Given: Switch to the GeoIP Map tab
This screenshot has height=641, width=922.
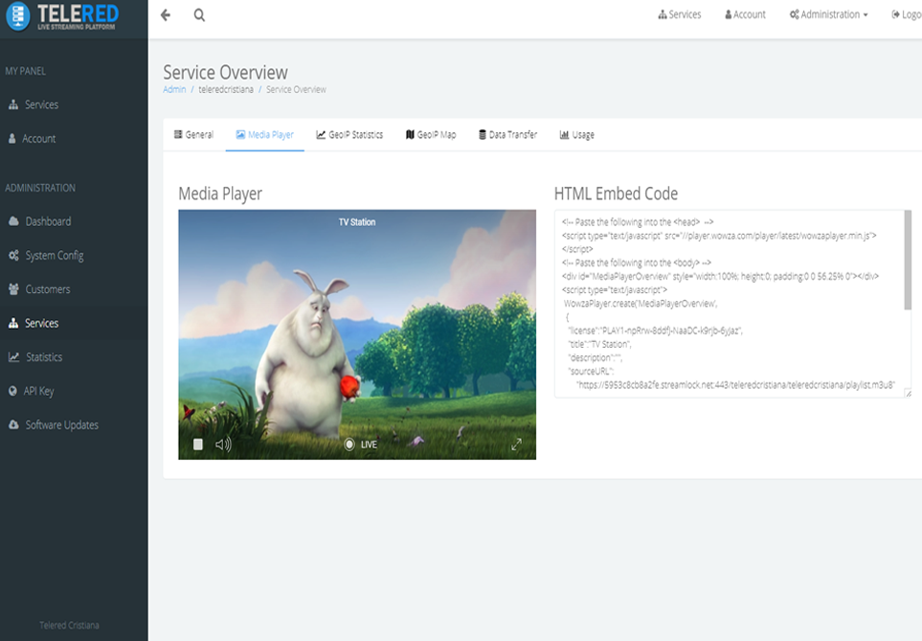Looking at the screenshot, I should click(431, 135).
